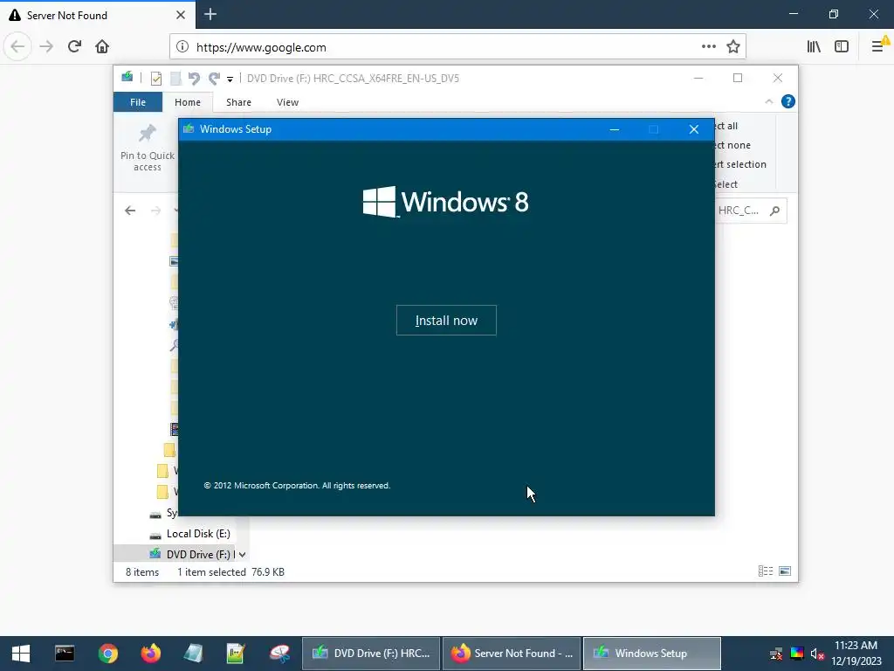Screen dimensions: 894x671
Task: Click the Explorer search box magnifier
Action: [x=774, y=211]
